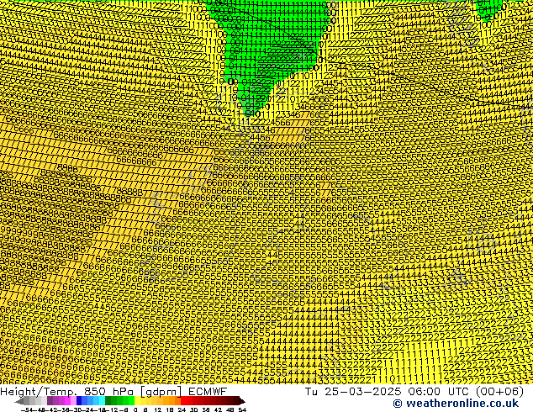Click the 'Tu 25-03-2025 06:00 UTC (00+06)' timestamp
The width and height of the screenshot is (533, 412).
click(x=414, y=391)
